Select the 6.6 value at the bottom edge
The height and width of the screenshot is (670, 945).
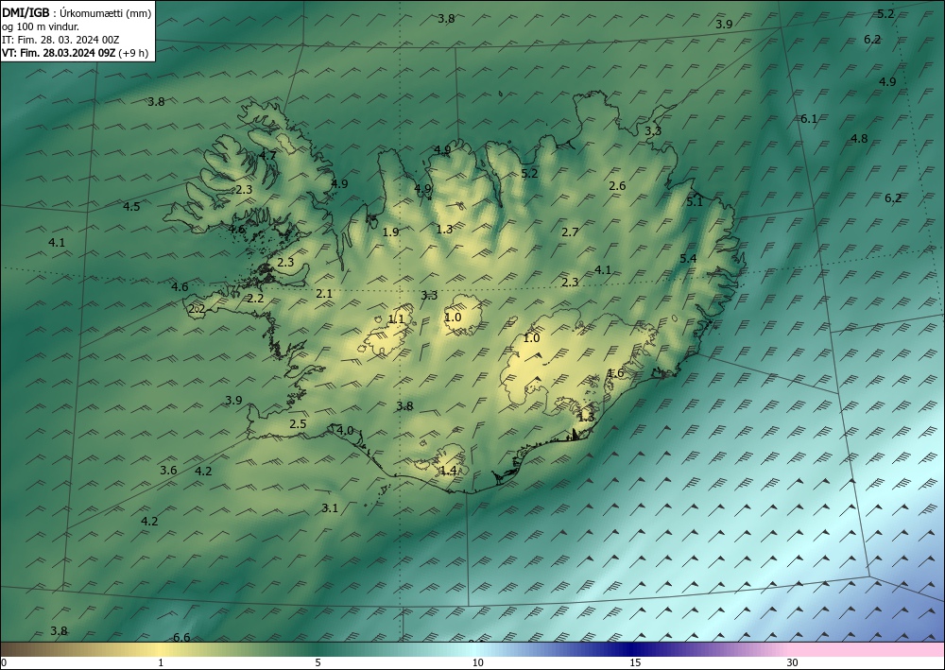pos(181,637)
